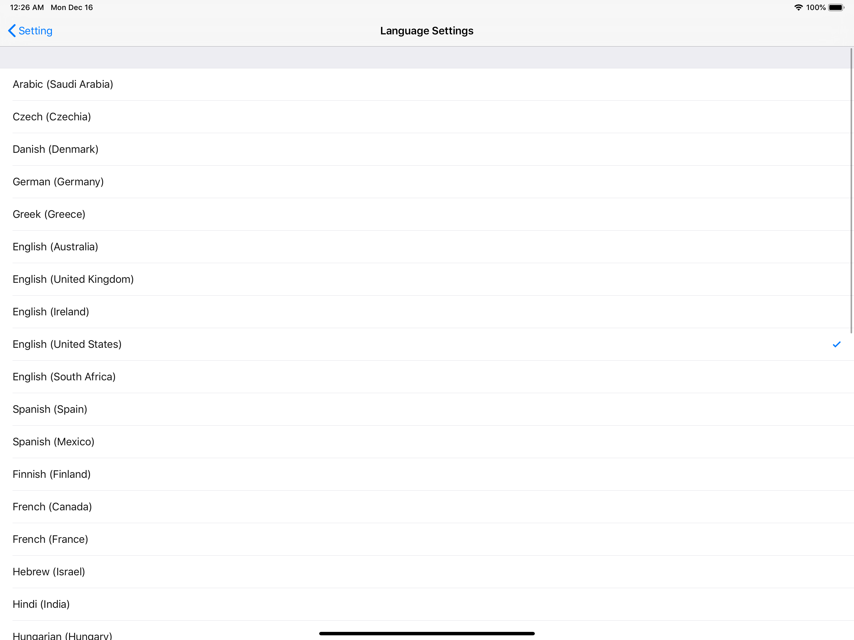The image size is (854, 640).
Task: Select German (Germany) from the list
Action: (58, 182)
